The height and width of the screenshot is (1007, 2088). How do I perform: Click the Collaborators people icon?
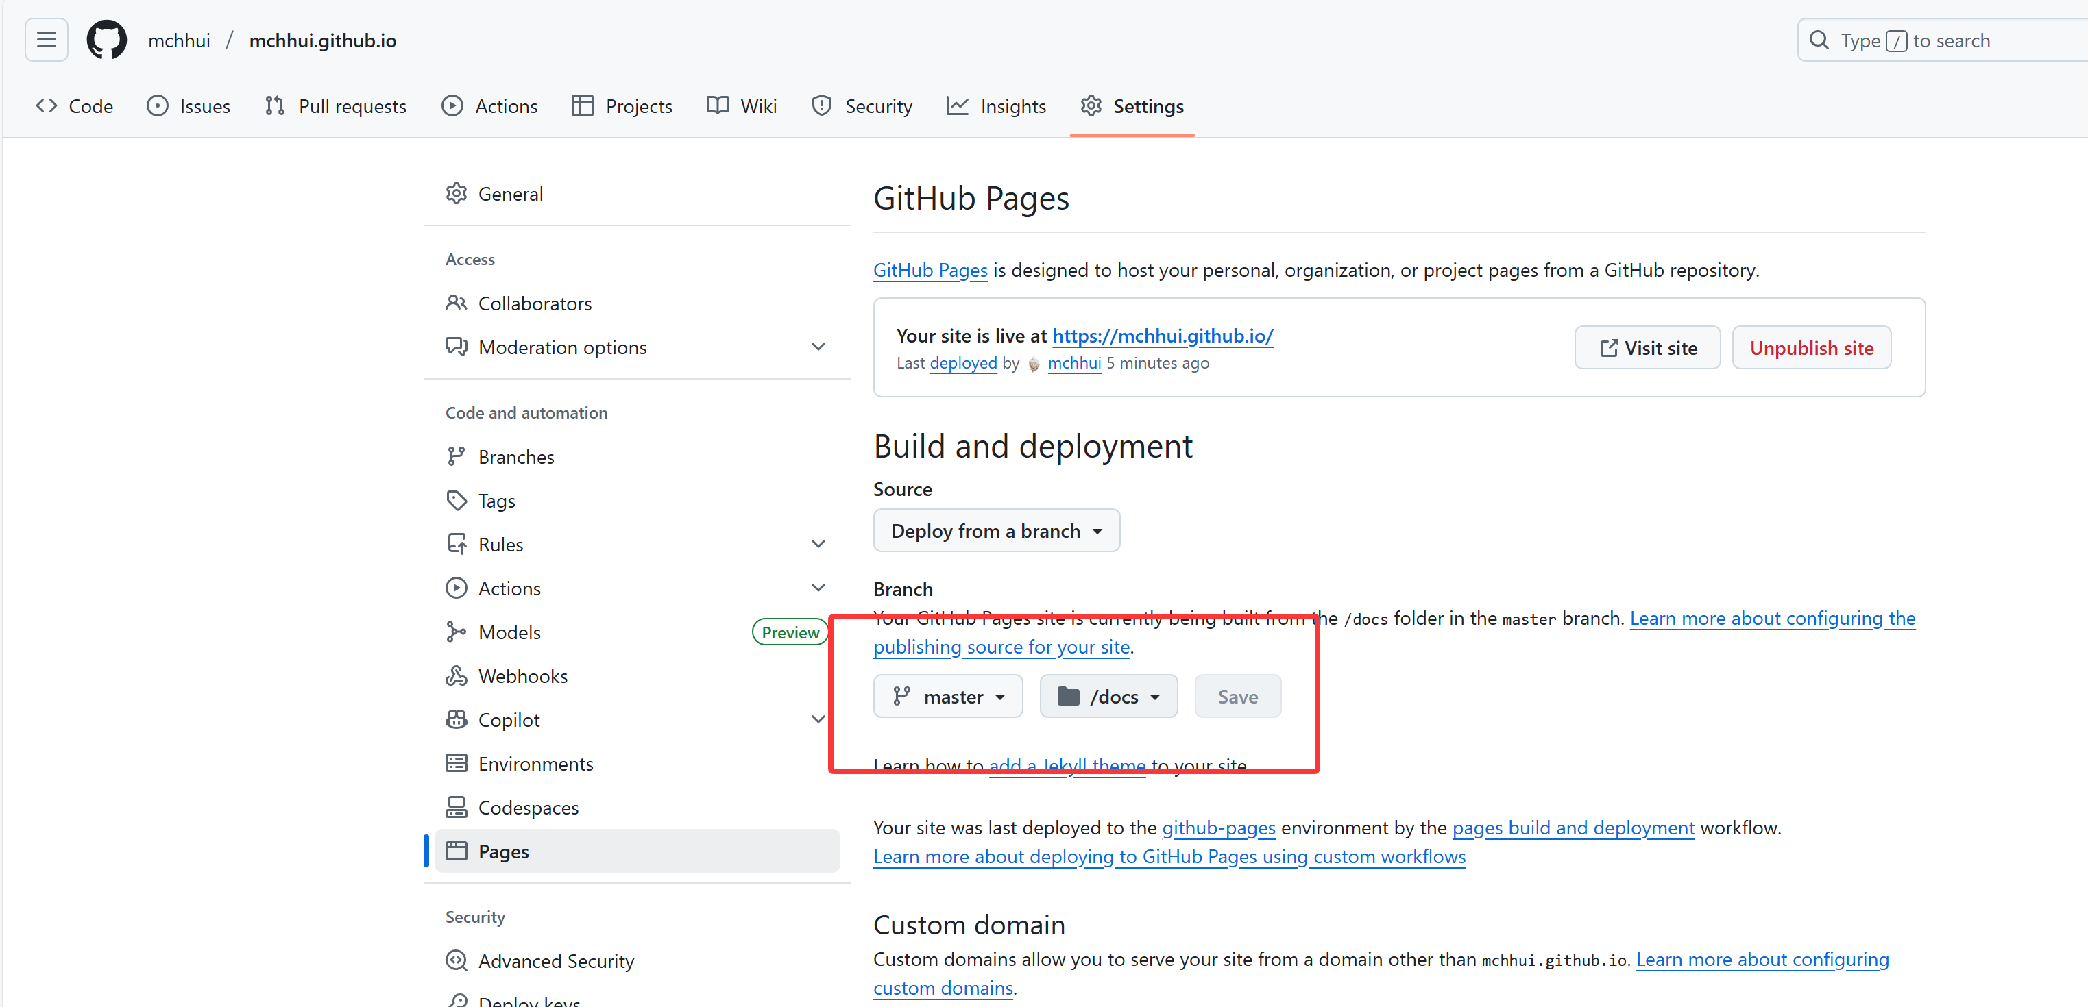point(457,303)
